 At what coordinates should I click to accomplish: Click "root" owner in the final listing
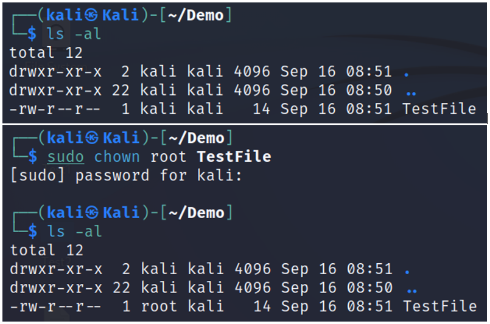click(x=159, y=307)
